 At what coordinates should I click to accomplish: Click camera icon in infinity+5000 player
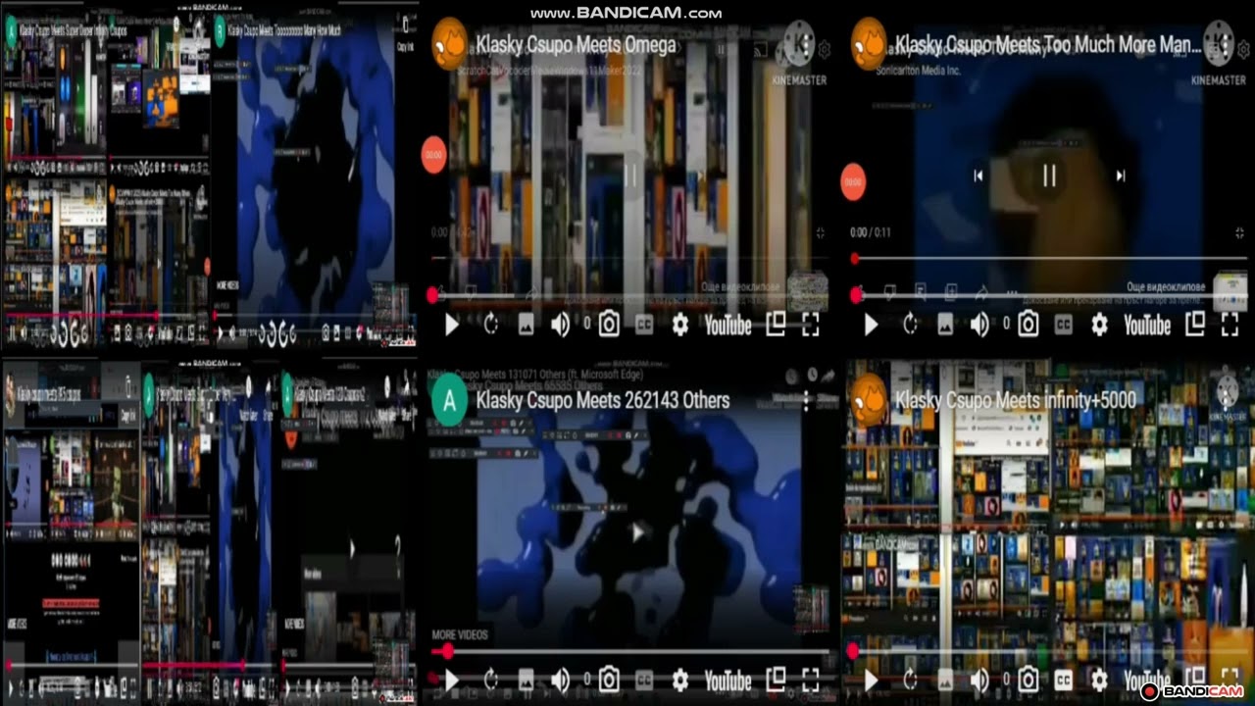(1028, 680)
